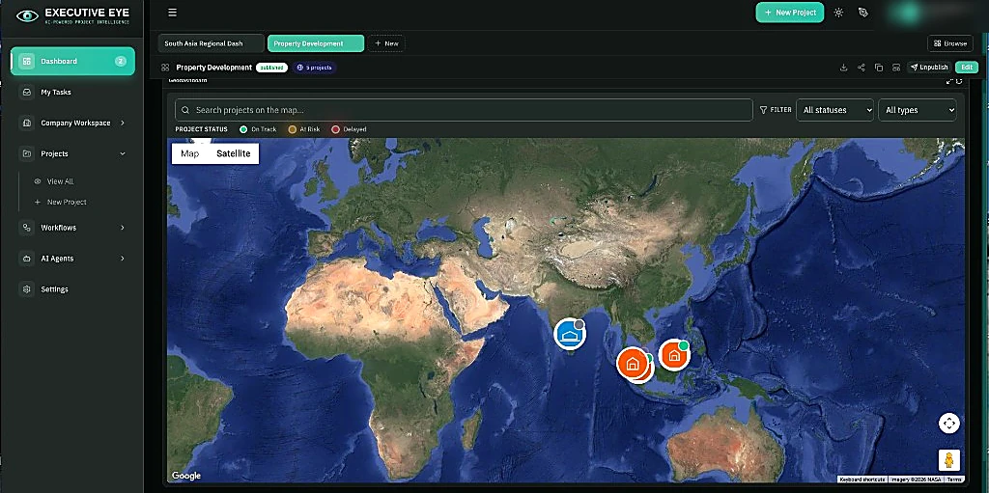Image resolution: width=989 pixels, height=493 pixels.
Task: Open Keyboard shortcuts on map
Action: pyautogui.click(x=862, y=479)
